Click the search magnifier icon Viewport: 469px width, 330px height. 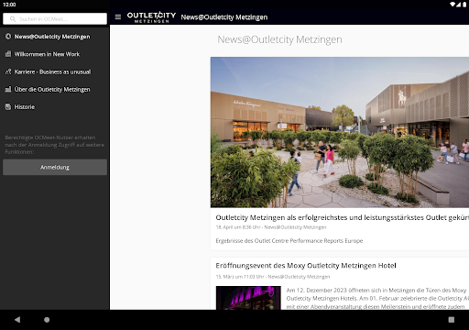13,19
